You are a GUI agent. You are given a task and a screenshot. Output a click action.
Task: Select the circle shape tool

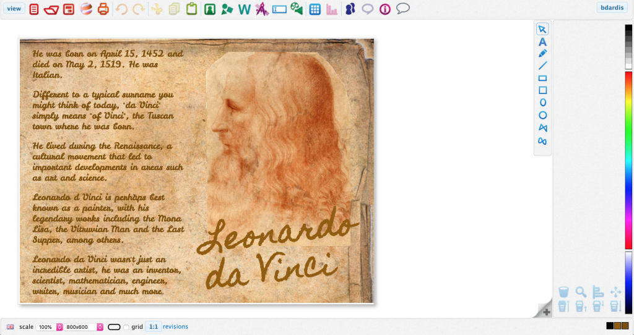click(542, 116)
